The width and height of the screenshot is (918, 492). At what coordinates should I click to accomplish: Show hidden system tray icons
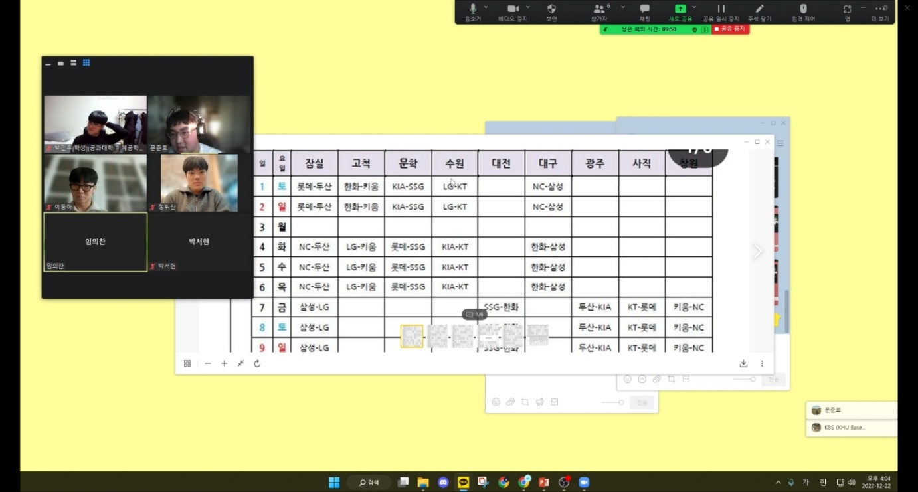(x=778, y=482)
